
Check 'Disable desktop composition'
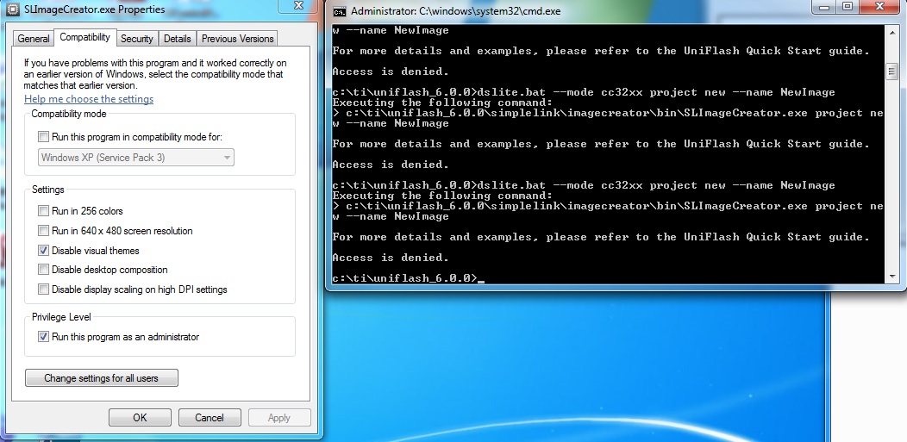point(43,269)
